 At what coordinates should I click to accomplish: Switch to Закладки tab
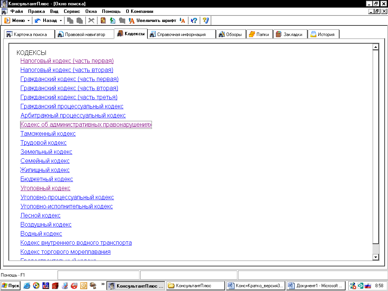[x=290, y=34]
